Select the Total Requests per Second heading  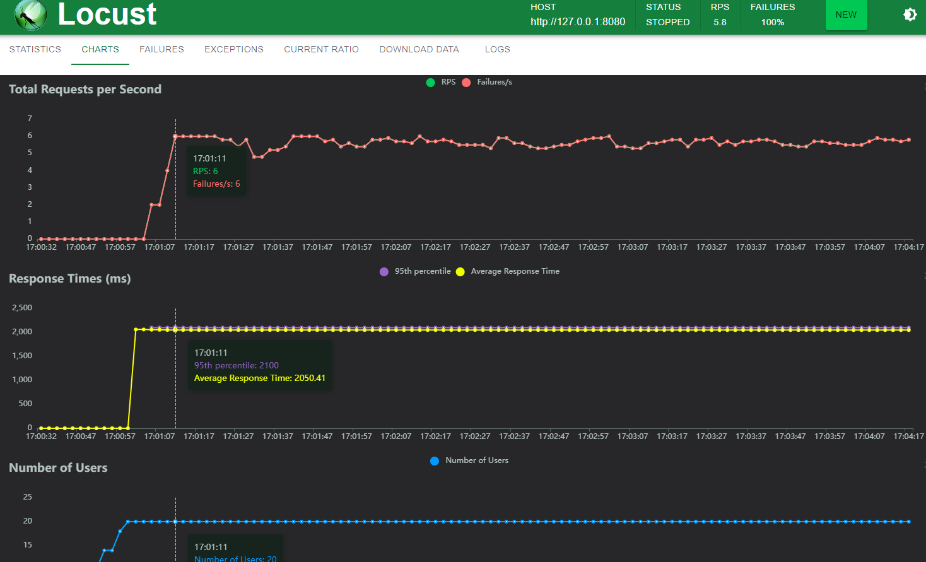85,89
